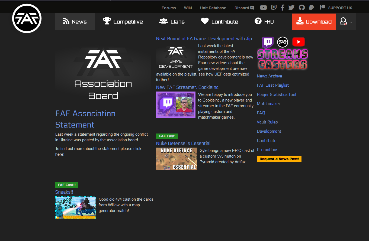Open the Twitch icon in the top bar

click(x=274, y=8)
